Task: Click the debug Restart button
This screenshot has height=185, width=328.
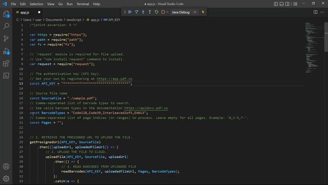Action: [156, 12]
